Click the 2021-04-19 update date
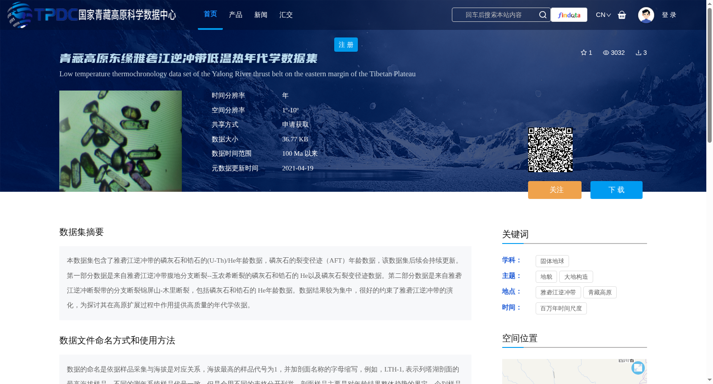 [x=298, y=168]
